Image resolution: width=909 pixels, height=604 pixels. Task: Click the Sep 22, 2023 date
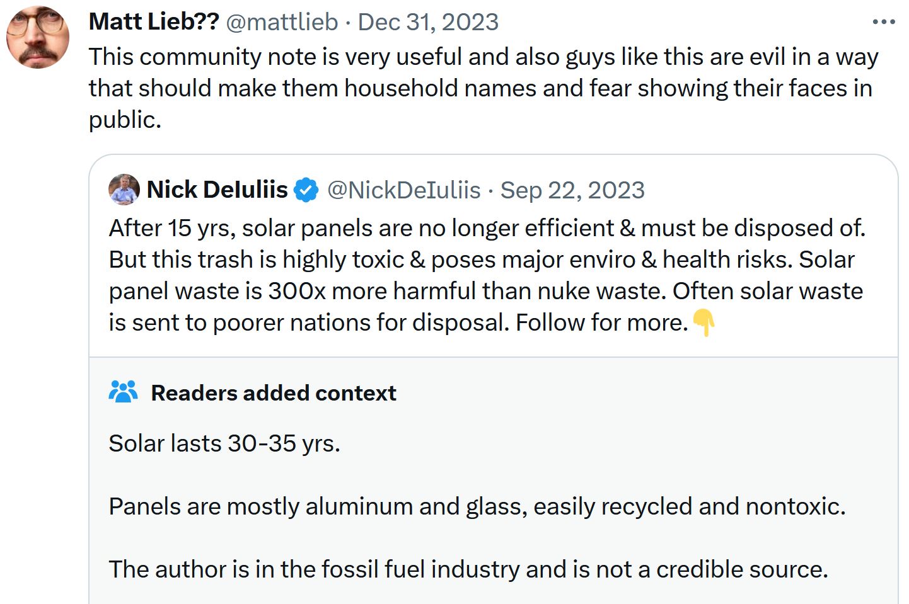(572, 190)
